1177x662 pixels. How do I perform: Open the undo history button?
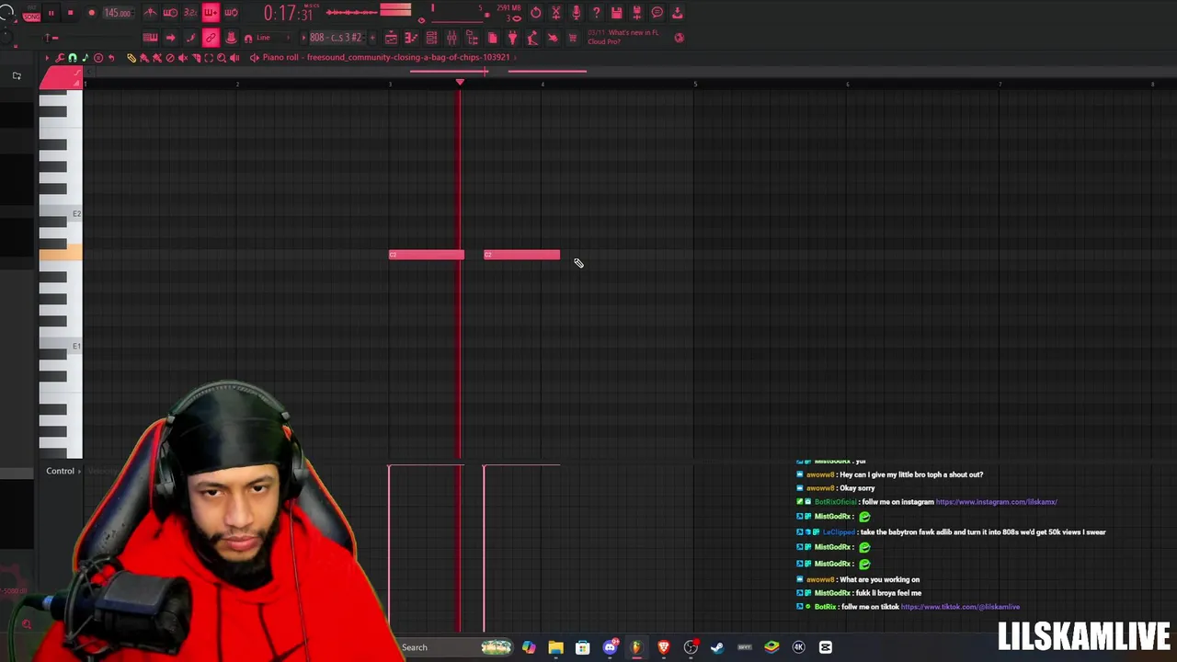point(535,13)
